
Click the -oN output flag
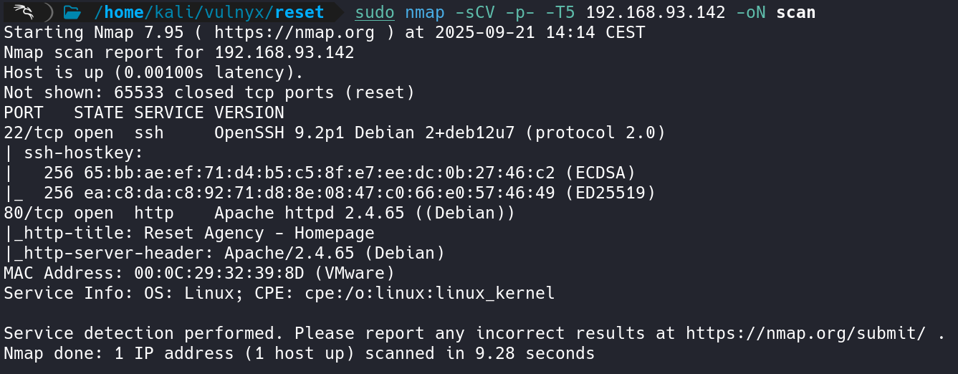click(750, 12)
